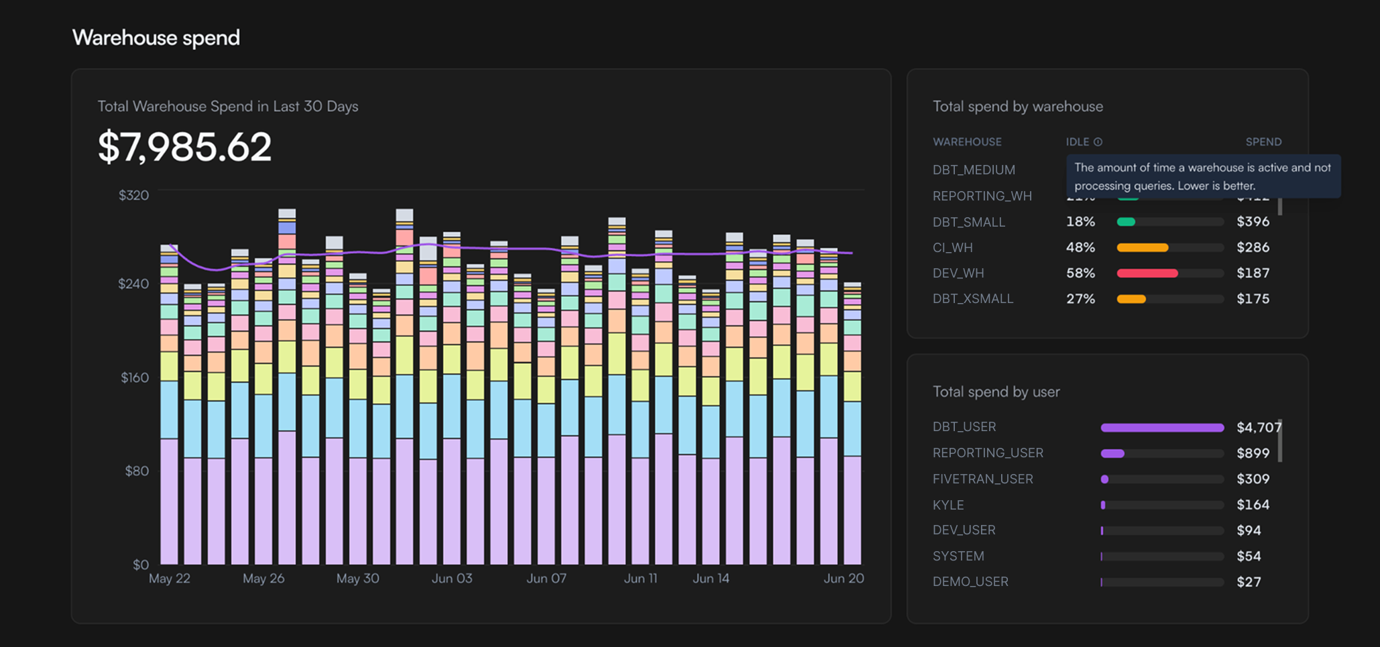This screenshot has width=1380, height=647.
Task: Click the $7,985.62 total spend figure
Action: tap(184, 147)
